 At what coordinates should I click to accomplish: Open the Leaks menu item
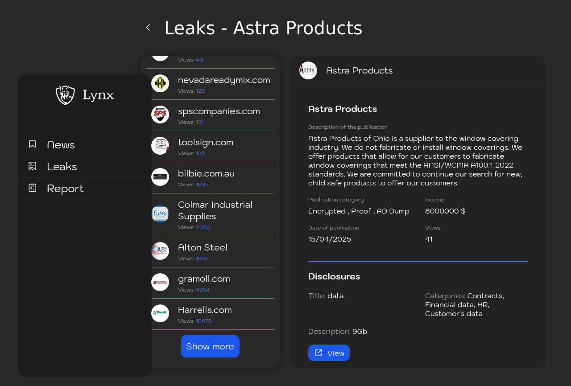pyautogui.click(x=85, y=166)
